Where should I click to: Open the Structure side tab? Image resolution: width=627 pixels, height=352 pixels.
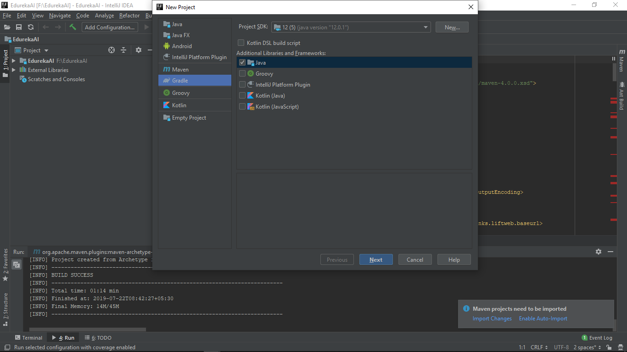(6, 310)
